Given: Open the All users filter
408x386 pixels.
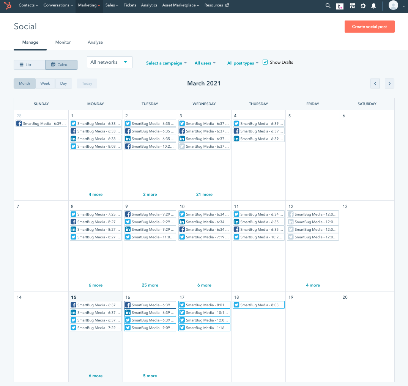Looking at the screenshot, I should tap(205, 63).
